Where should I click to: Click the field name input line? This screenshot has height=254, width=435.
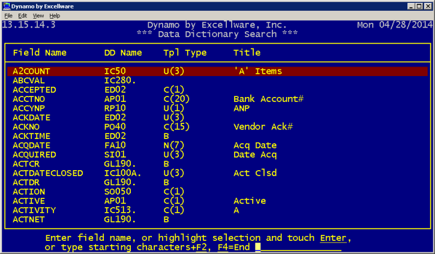click(300, 247)
